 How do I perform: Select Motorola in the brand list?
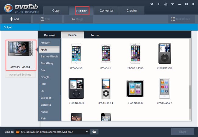coord(49,105)
